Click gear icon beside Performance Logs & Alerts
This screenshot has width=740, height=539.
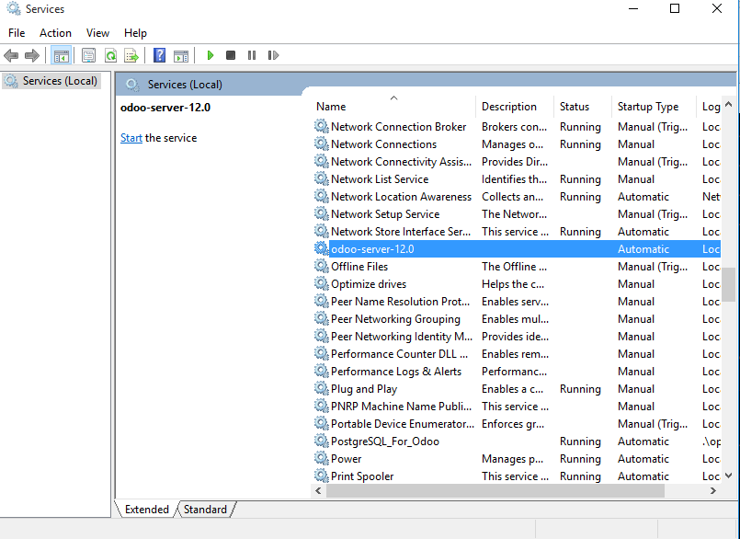322,371
